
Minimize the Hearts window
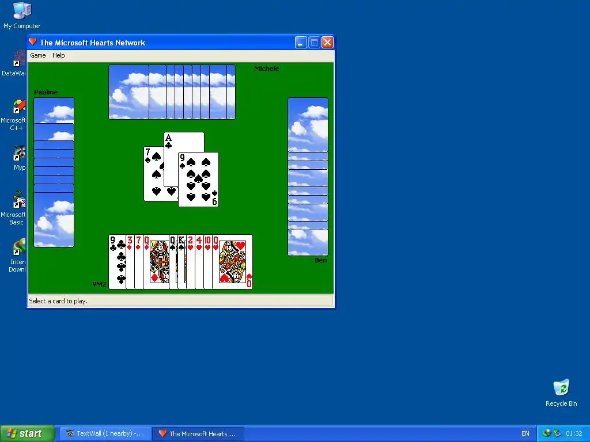pyautogui.click(x=301, y=43)
